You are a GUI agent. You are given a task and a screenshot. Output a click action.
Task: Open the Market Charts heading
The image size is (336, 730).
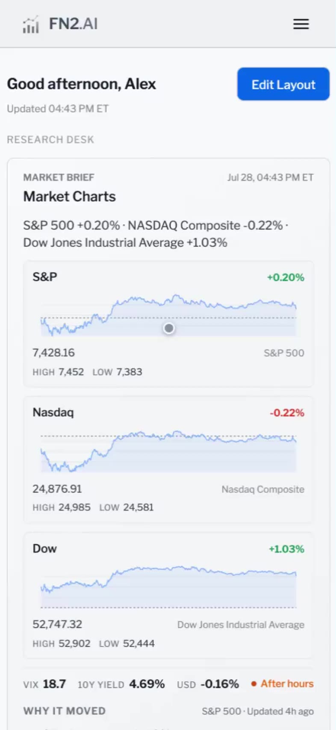point(70,197)
